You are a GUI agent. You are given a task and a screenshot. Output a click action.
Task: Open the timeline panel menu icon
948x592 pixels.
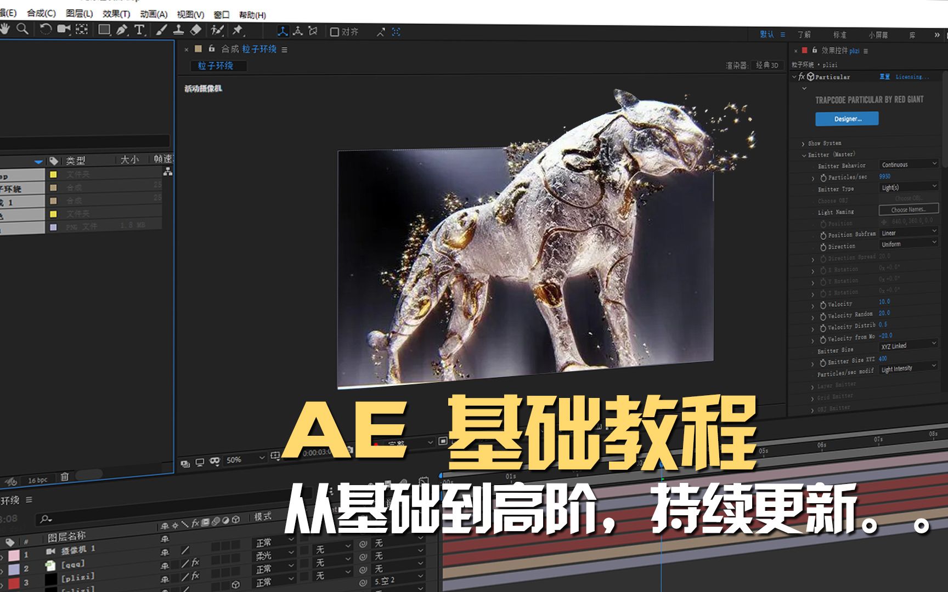pos(29,500)
